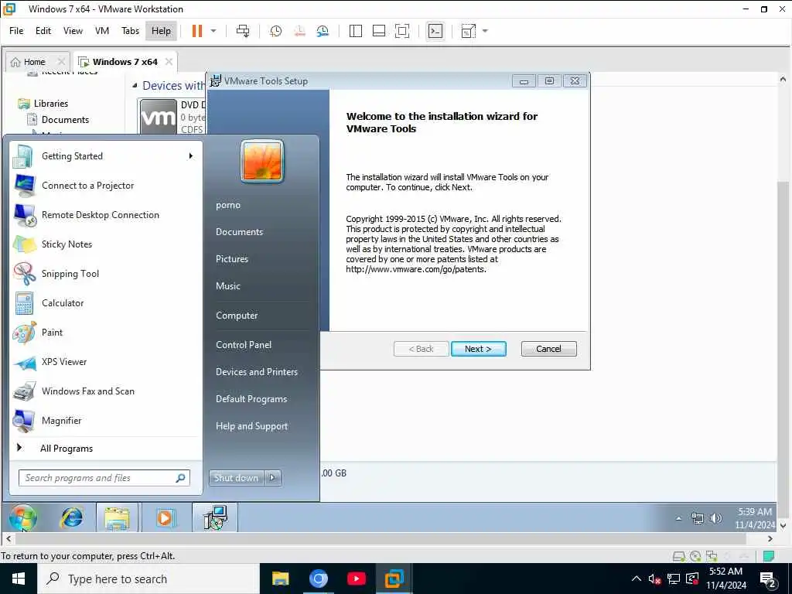Open Windows Fax and Scan
The height and width of the screenshot is (594, 792).
(x=88, y=391)
